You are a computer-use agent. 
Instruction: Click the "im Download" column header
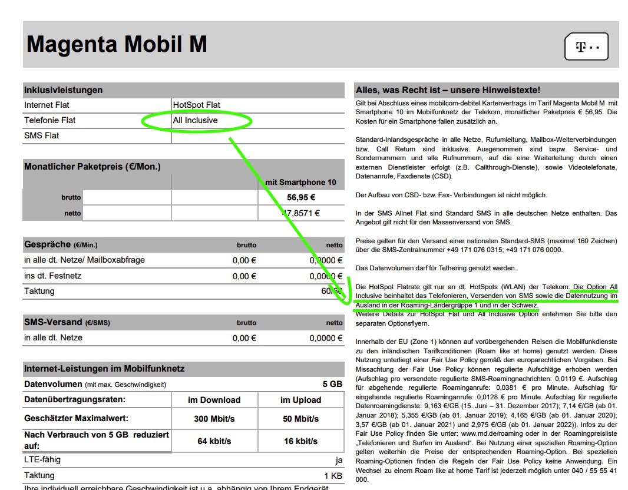214,400
